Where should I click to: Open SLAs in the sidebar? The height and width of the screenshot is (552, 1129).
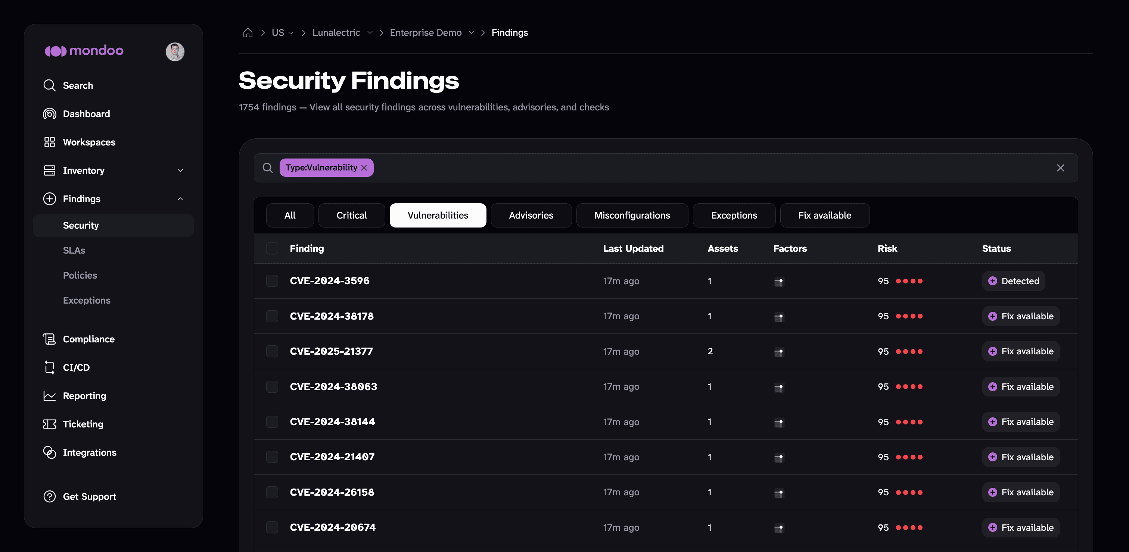click(74, 250)
